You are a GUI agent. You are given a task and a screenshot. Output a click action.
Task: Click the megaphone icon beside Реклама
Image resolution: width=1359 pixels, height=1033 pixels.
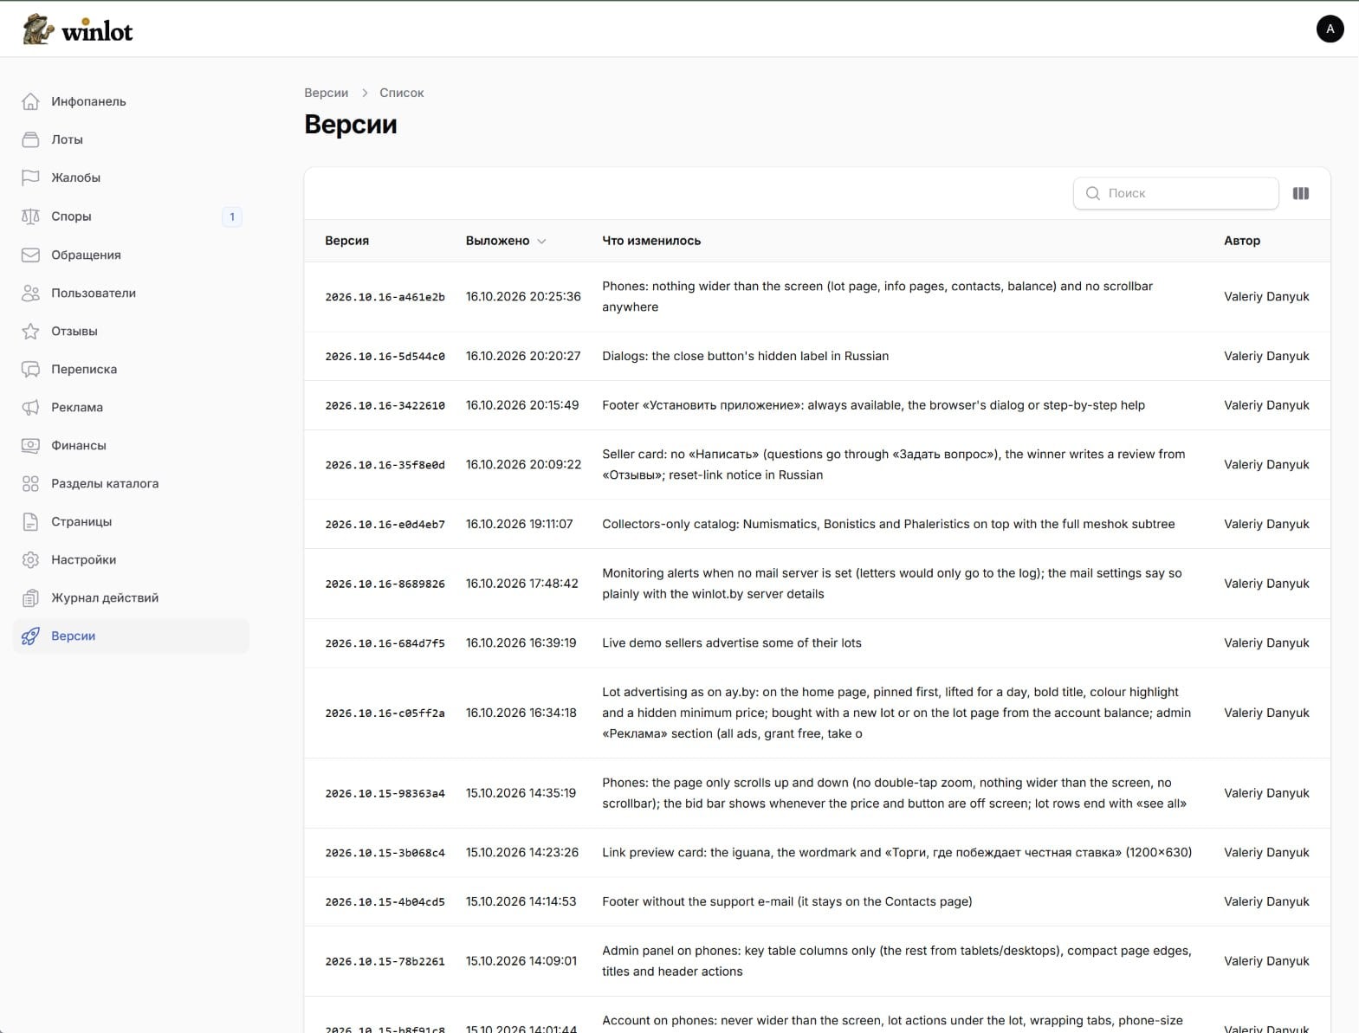30,407
